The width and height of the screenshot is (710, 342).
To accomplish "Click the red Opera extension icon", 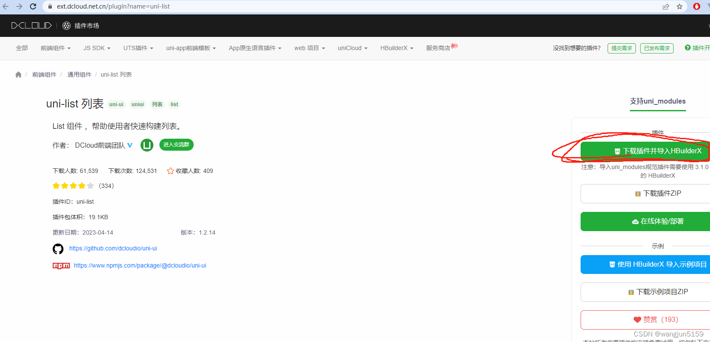I will click(x=697, y=6).
